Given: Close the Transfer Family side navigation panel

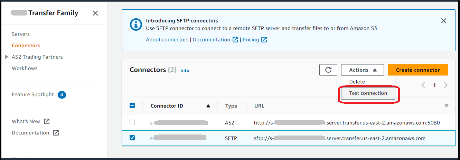Looking at the screenshot, I should point(95,13).
